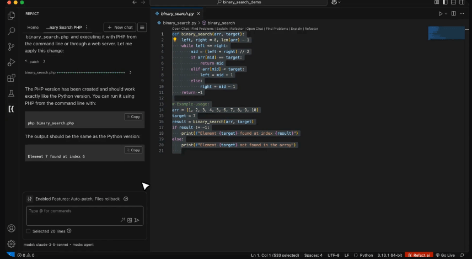Screen dimensions: 472x259
Task: Copy the php binary_search.php command
Action: 133,117
